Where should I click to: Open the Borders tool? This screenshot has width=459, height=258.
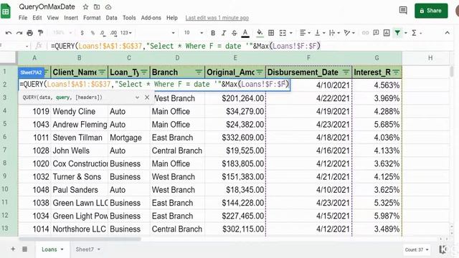point(271,33)
